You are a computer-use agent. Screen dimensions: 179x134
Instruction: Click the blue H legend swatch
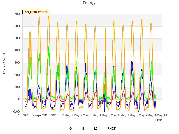click(x=77, y=129)
